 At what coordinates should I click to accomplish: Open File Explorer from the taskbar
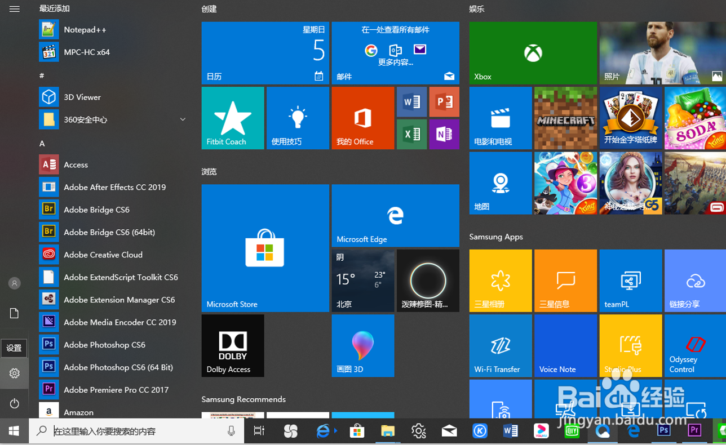pos(388,431)
